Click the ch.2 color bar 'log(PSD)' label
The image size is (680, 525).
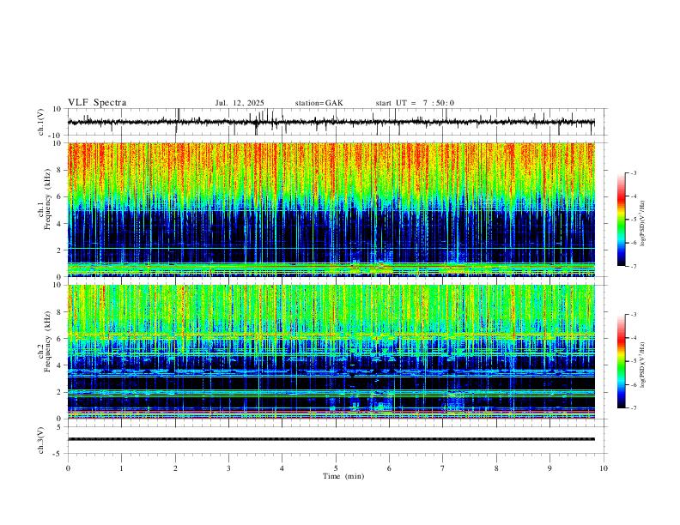(643, 365)
